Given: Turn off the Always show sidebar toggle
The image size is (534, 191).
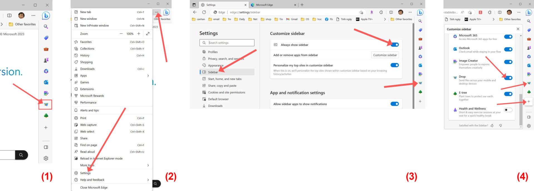Looking at the screenshot, I should click(395, 45).
